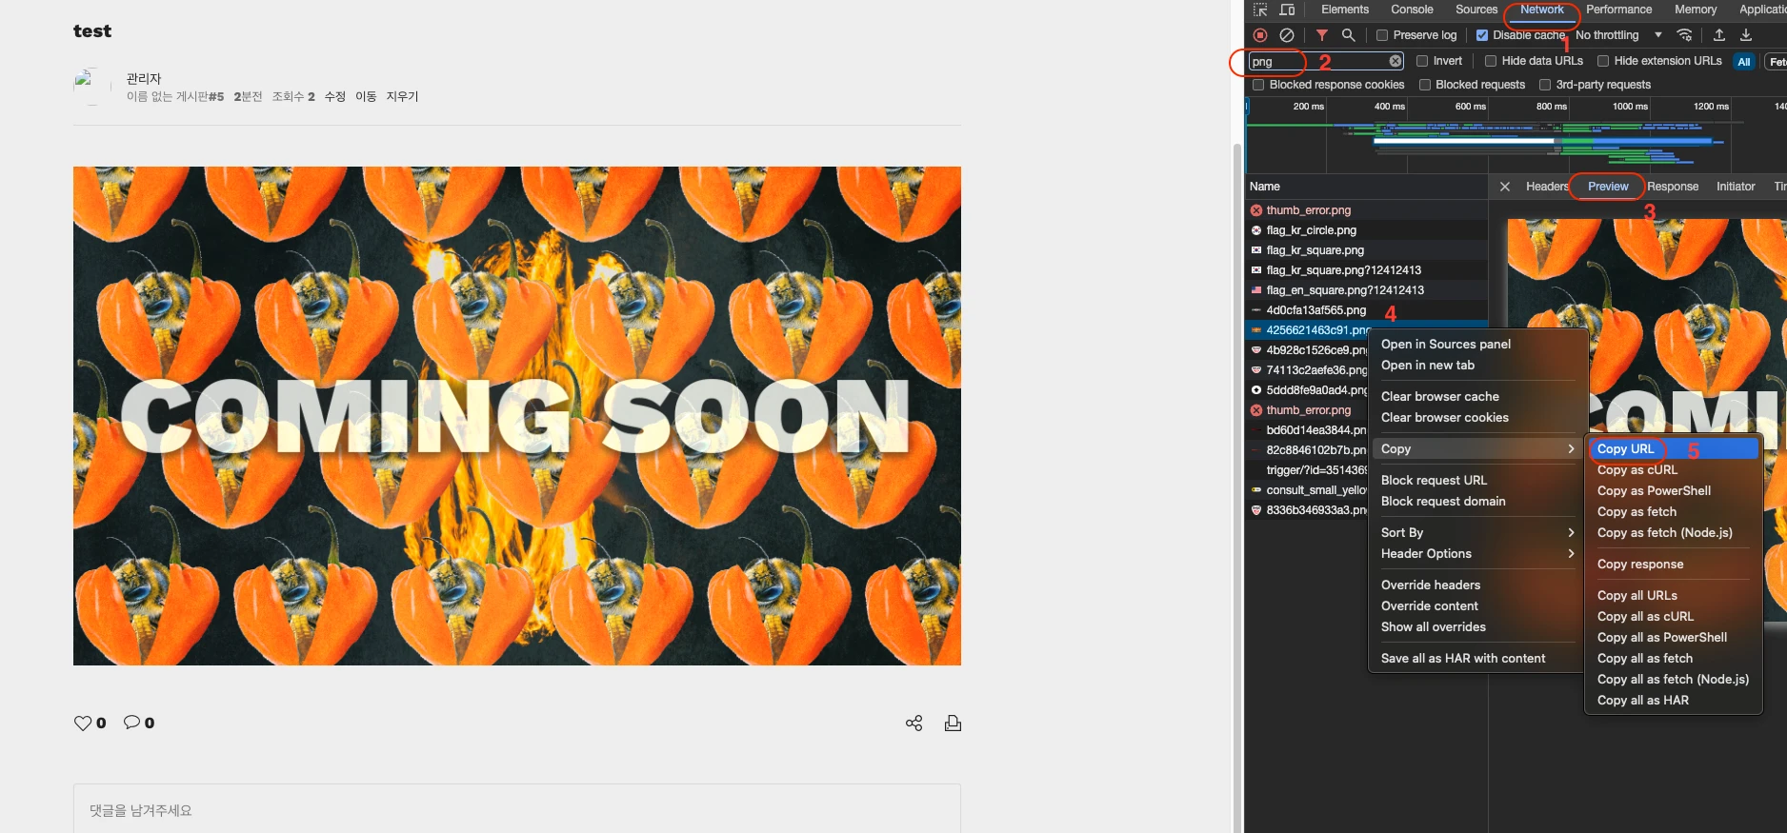Select flag_kr_circle.png request row
Viewport: 1787px width, 833px height.
pyautogui.click(x=1366, y=230)
